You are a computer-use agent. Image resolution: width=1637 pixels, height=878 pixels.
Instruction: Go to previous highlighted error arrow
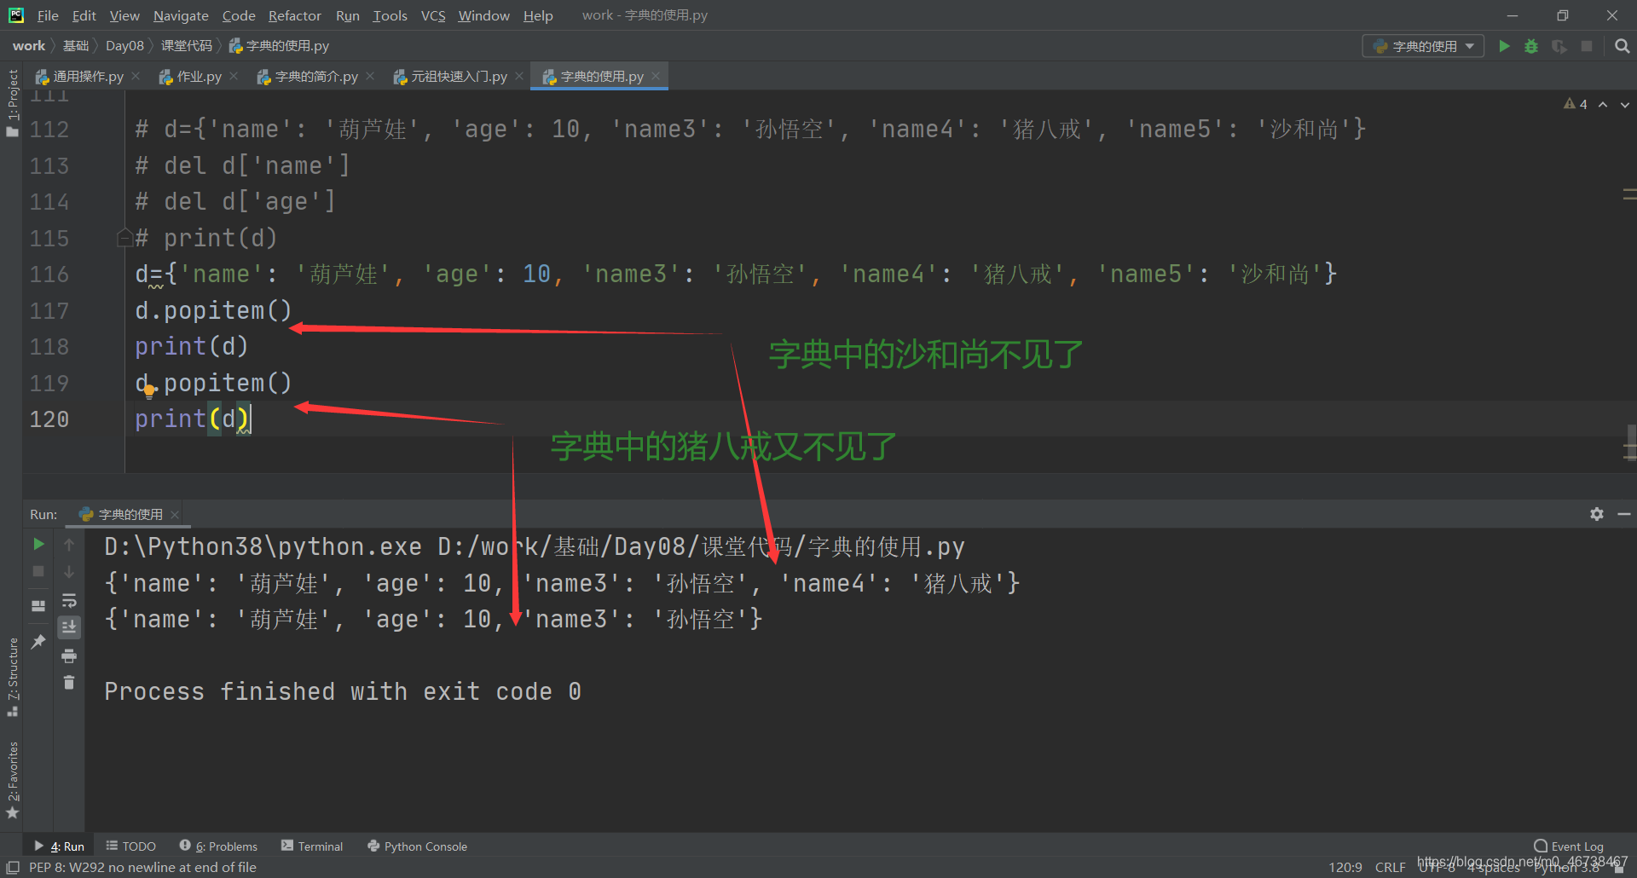1603,104
